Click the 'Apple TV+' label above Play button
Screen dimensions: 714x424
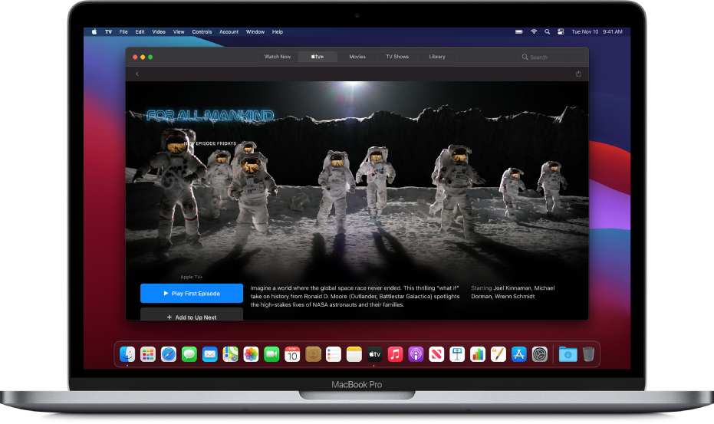click(x=191, y=277)
